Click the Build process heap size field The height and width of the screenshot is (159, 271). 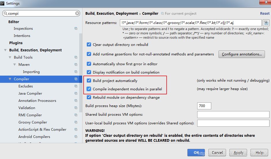204,106
